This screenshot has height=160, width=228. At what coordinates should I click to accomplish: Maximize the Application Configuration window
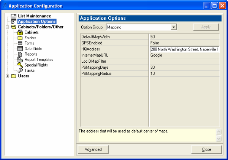click(x=214, y=6)
